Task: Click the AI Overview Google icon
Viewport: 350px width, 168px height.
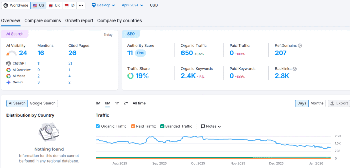Action: click(9, 70)
